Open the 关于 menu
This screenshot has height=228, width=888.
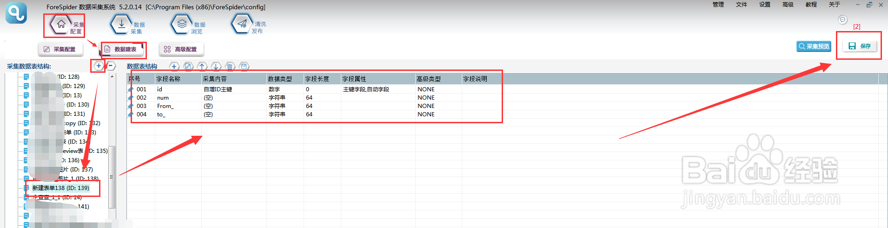835,5
